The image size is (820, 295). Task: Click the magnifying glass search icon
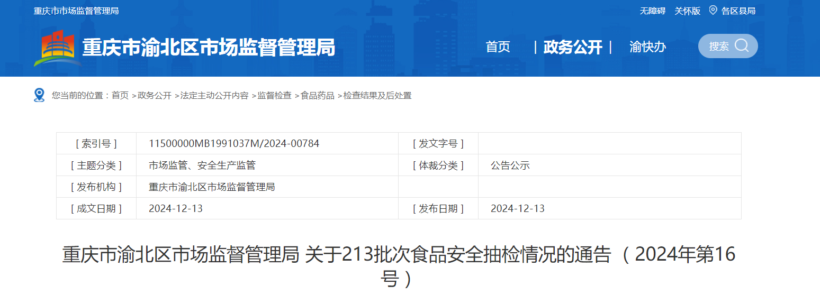(x=742, y=46)
